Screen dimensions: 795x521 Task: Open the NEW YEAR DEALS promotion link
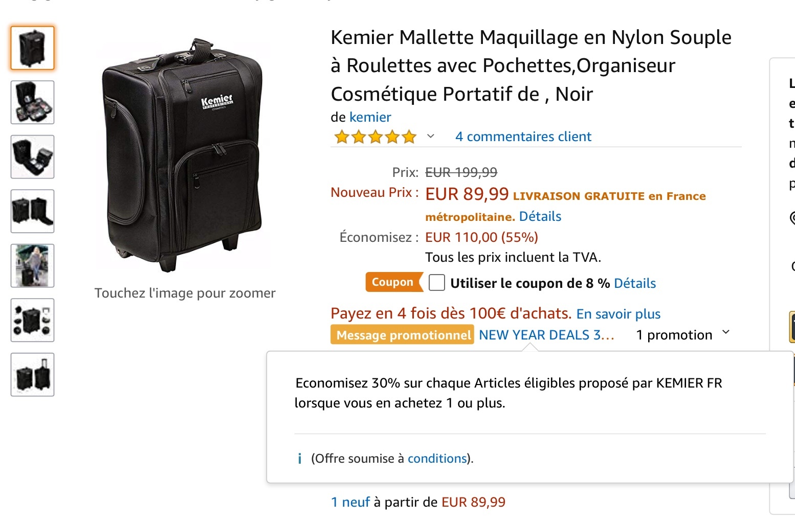tap(546, 335)
